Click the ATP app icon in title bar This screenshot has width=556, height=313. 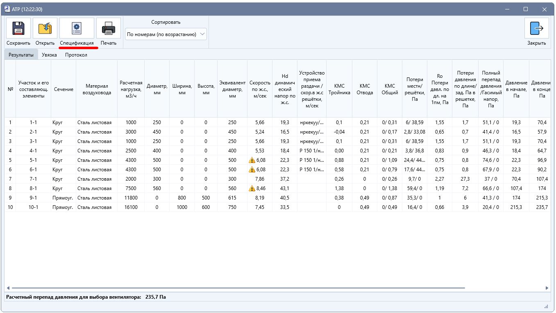coord(7,9)
